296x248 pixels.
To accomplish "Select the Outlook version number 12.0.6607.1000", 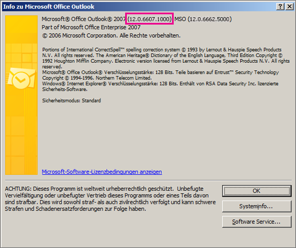I will [150, 19].
